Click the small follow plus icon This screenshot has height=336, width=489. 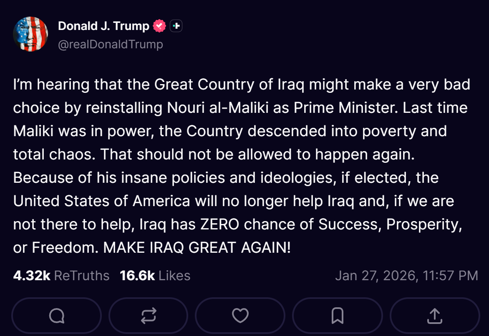[x=176, y=25]
